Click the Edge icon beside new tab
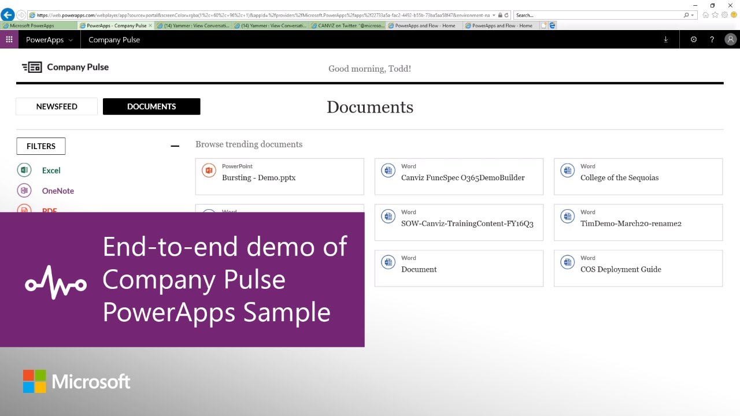Image resolution: width=740 pixels, height=416 pixels. coord(552,25)
